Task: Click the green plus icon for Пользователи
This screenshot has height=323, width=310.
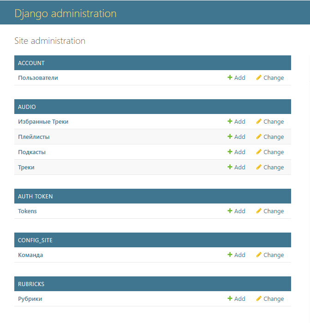Action: tap(230, 78)
